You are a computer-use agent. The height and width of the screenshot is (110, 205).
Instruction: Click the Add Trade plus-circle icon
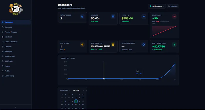pyautogui.click(x=3, y=61)
